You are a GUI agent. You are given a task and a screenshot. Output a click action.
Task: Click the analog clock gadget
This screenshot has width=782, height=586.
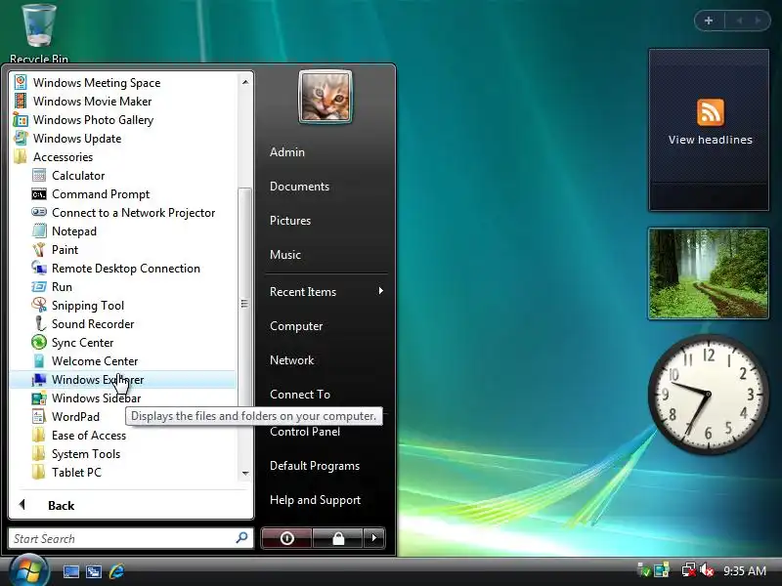coord(708,394)
